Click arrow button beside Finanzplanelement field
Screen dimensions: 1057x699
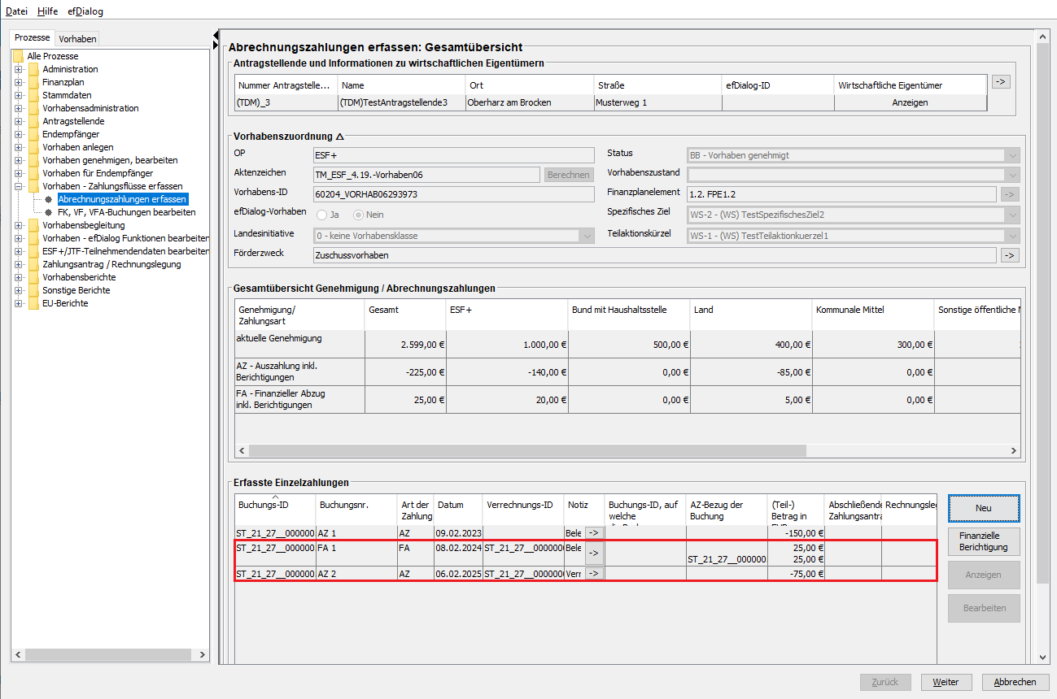point(1009,194)
